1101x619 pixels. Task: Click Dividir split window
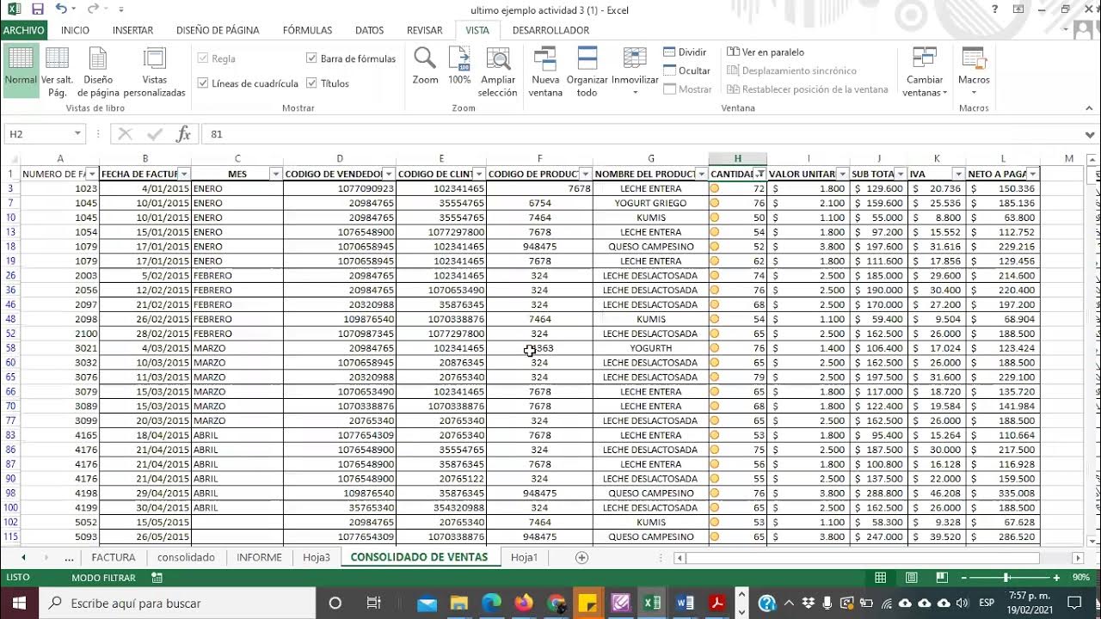point(686,52)
